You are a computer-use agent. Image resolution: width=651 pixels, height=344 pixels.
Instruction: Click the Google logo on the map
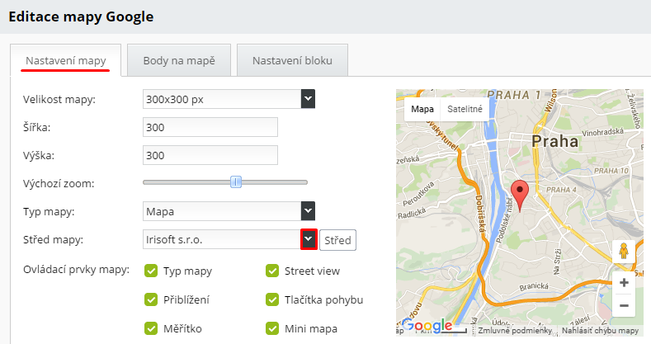[x=427, y=326]
